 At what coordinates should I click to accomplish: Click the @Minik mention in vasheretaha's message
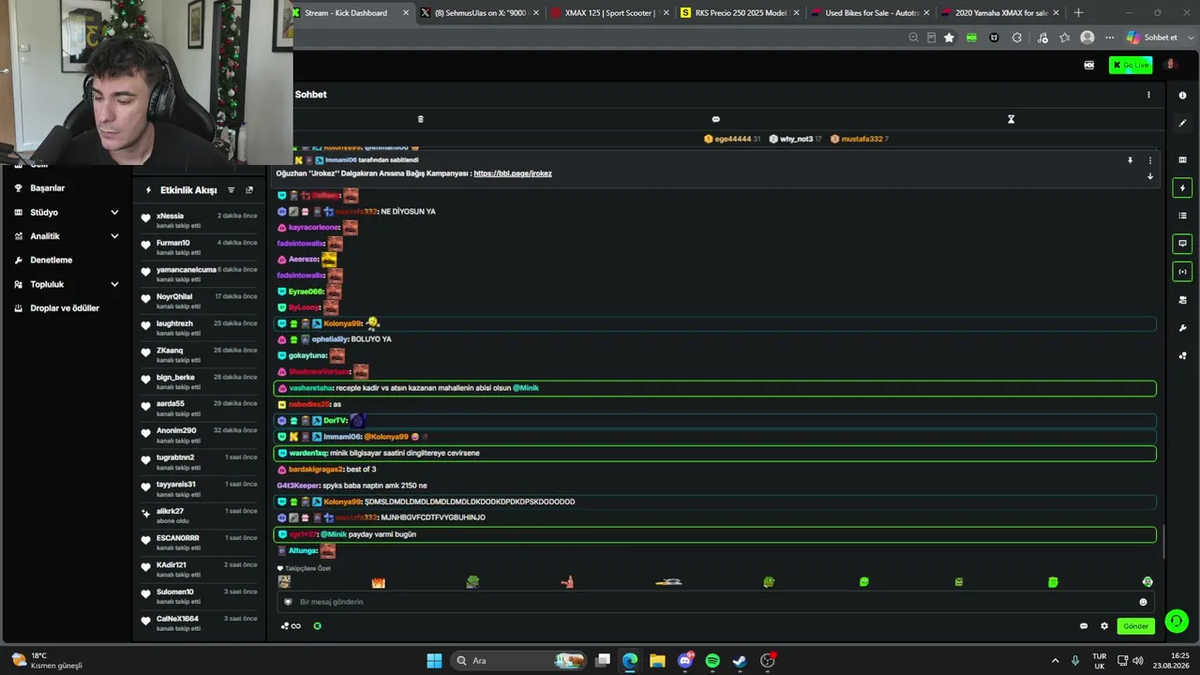(x=526, y=388)
